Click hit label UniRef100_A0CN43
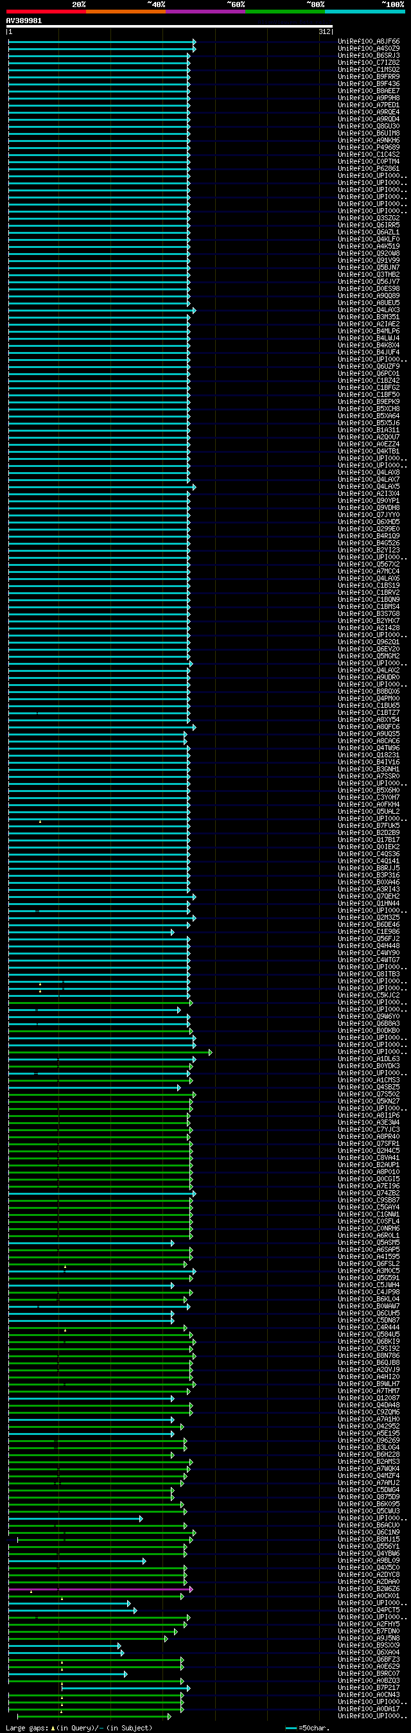This screenshot has width=411, height=1733. pyautogui.click(x=369, y=1694)
